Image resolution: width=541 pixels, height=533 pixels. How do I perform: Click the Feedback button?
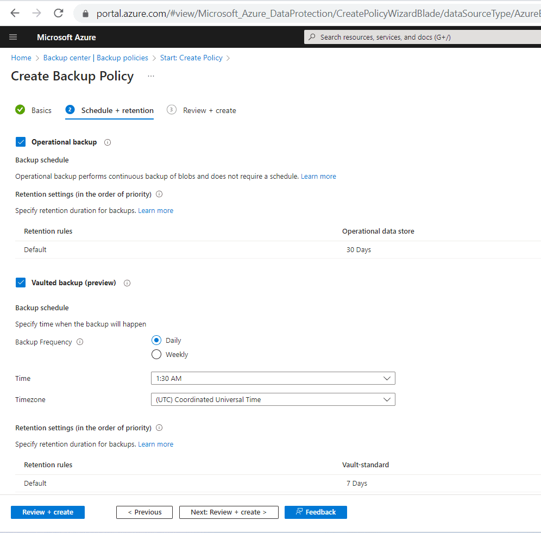coord(316,512)
